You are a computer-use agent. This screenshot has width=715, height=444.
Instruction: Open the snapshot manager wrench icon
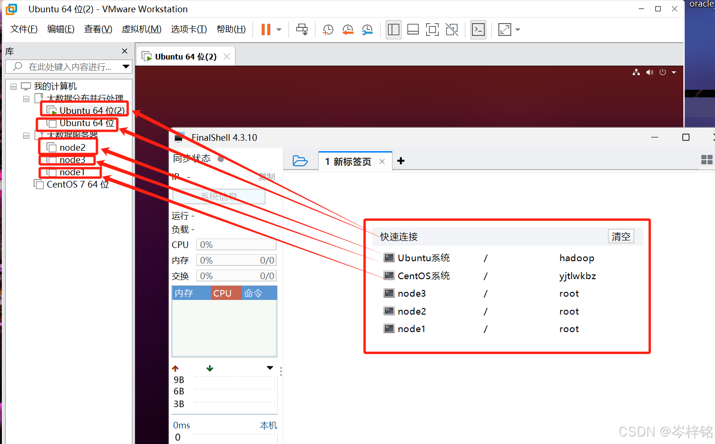coord(367,30)
